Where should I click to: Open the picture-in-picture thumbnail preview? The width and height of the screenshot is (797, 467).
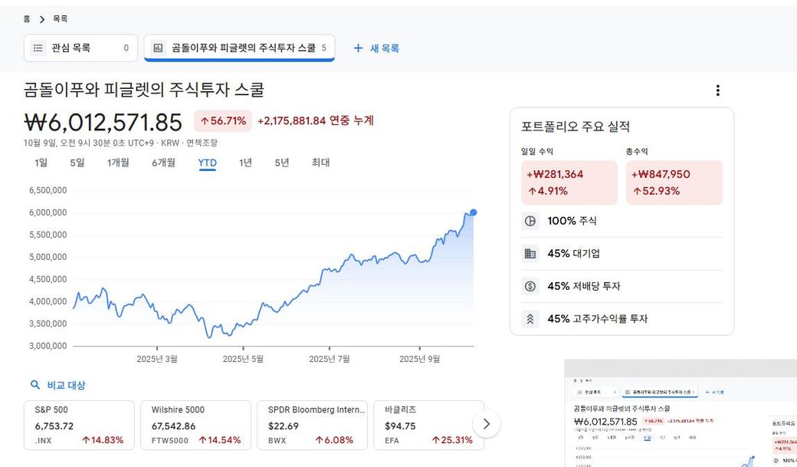[x=681, y=413]
